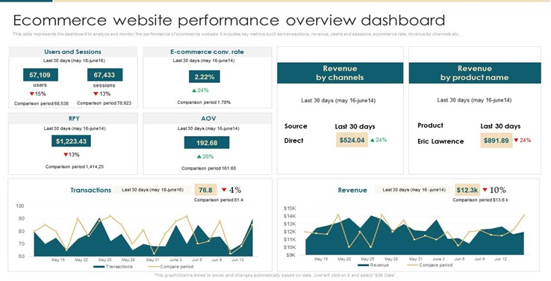Click the May 25 label on Transactions axis
Screen dimensions: 551x281
tap(105, 260)
